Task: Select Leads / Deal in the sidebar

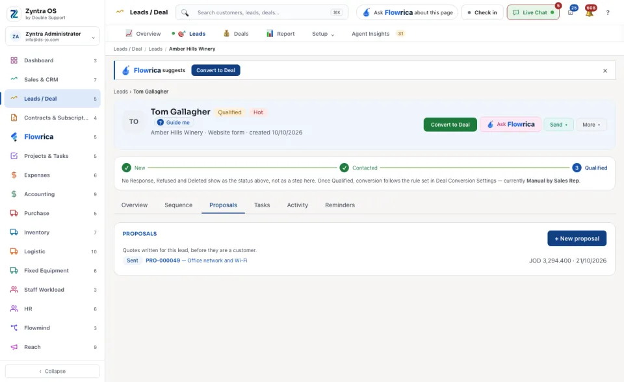Action: 53,99
